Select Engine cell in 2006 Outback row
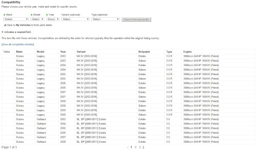 pyautogui.click(x=201, y=133)
